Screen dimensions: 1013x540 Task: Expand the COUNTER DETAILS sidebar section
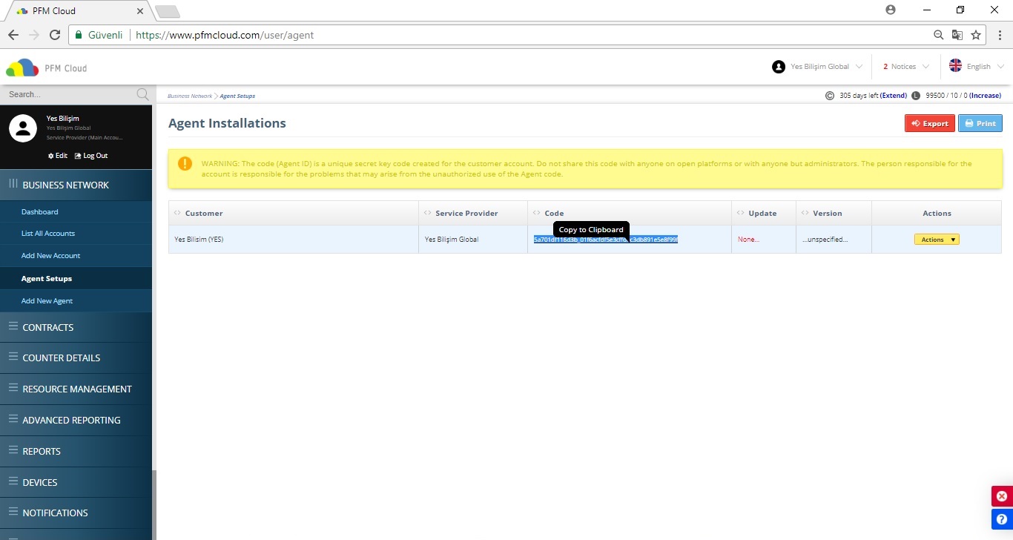coord(76,358)
